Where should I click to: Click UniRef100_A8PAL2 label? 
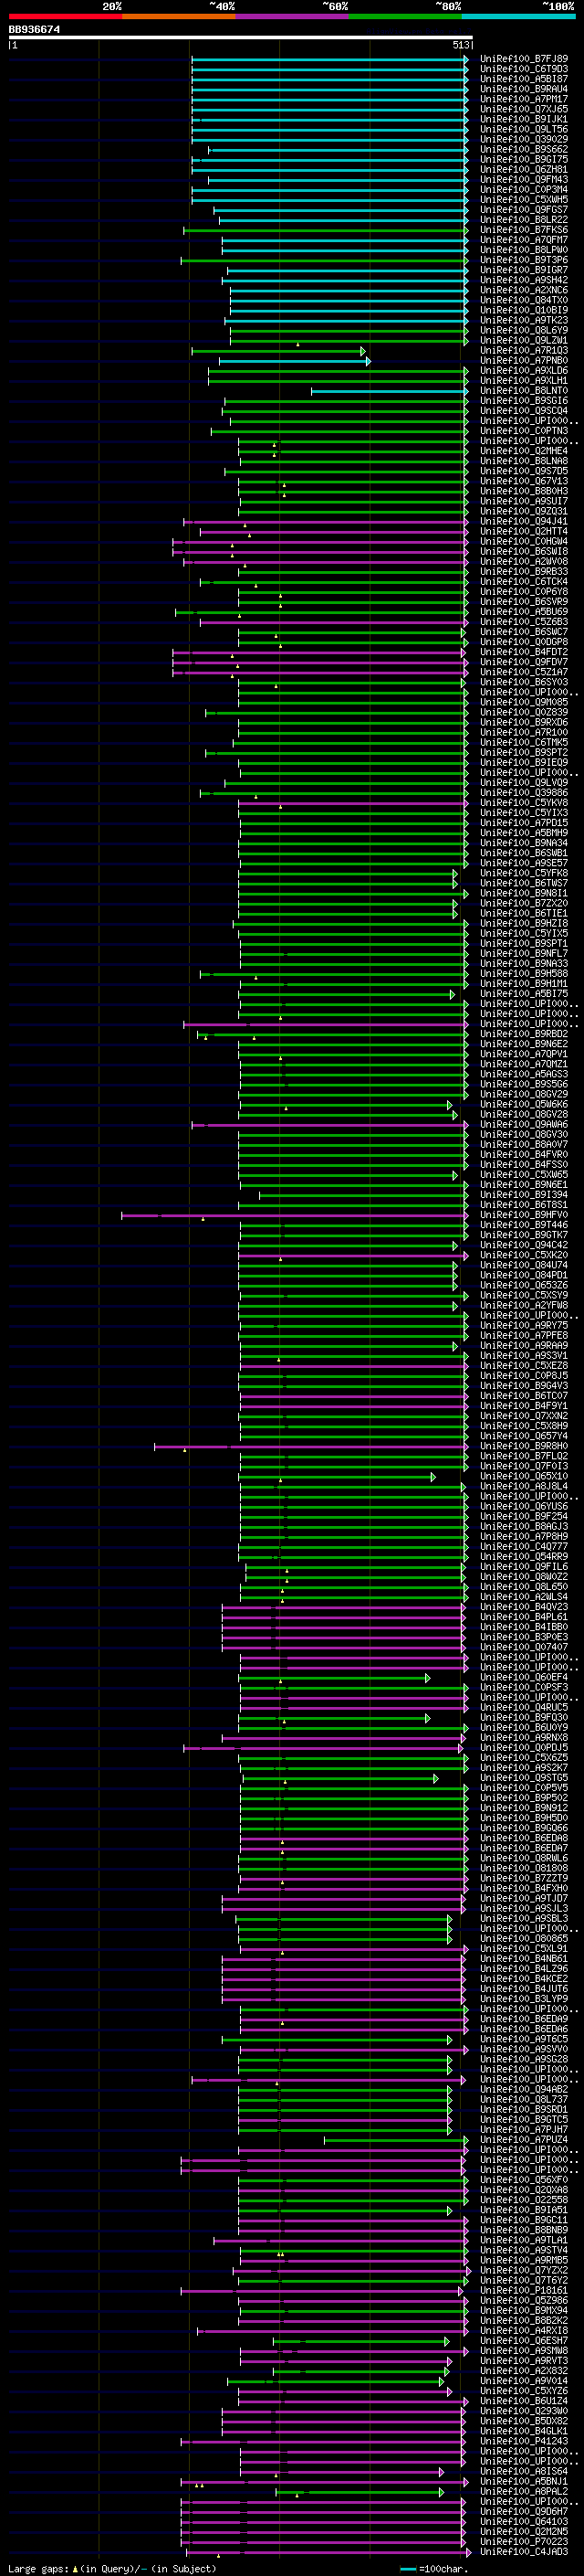point(524,2491)
